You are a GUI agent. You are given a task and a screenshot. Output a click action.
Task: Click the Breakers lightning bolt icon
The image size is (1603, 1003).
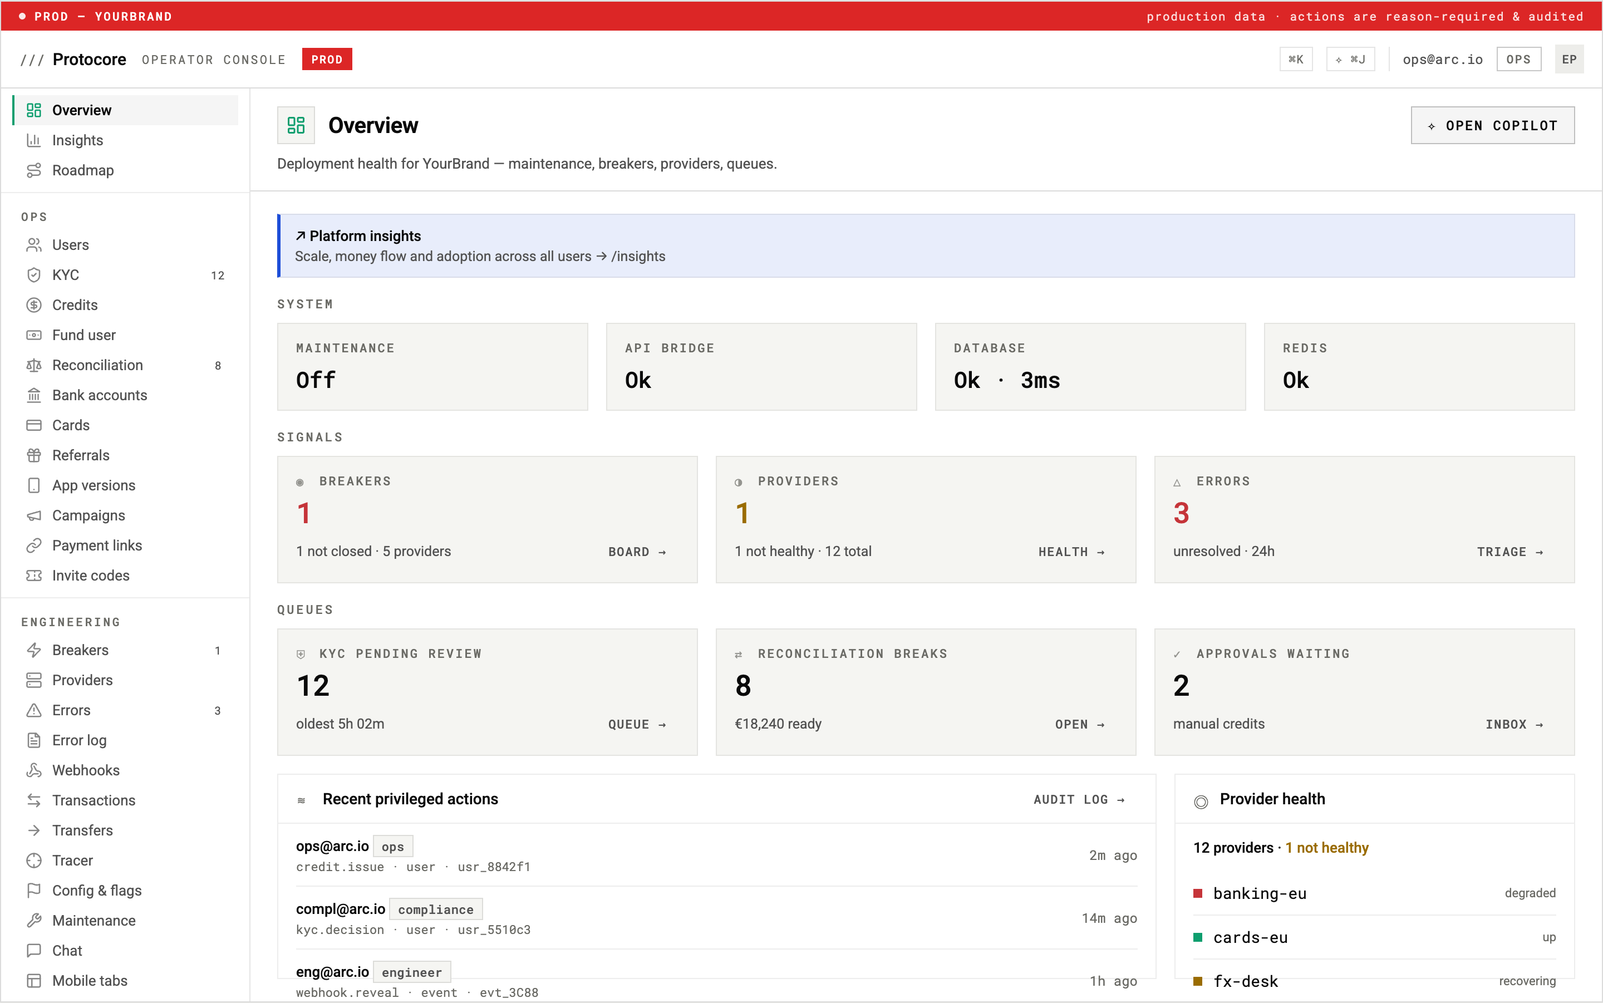click(34, 650)
